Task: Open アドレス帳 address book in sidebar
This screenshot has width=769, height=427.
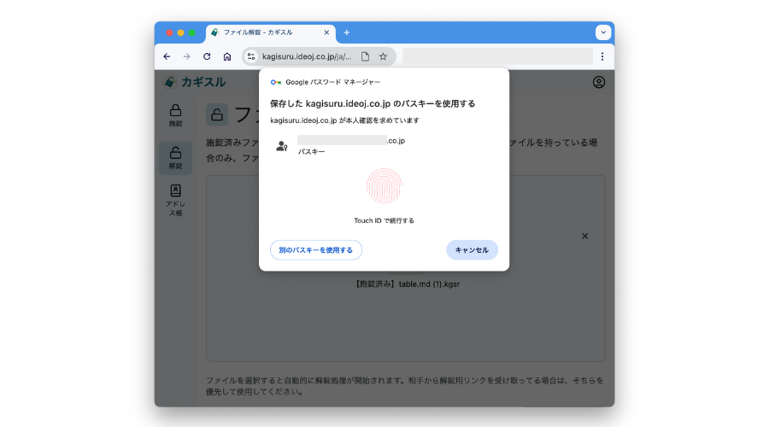Action: (x=175, y=200)
